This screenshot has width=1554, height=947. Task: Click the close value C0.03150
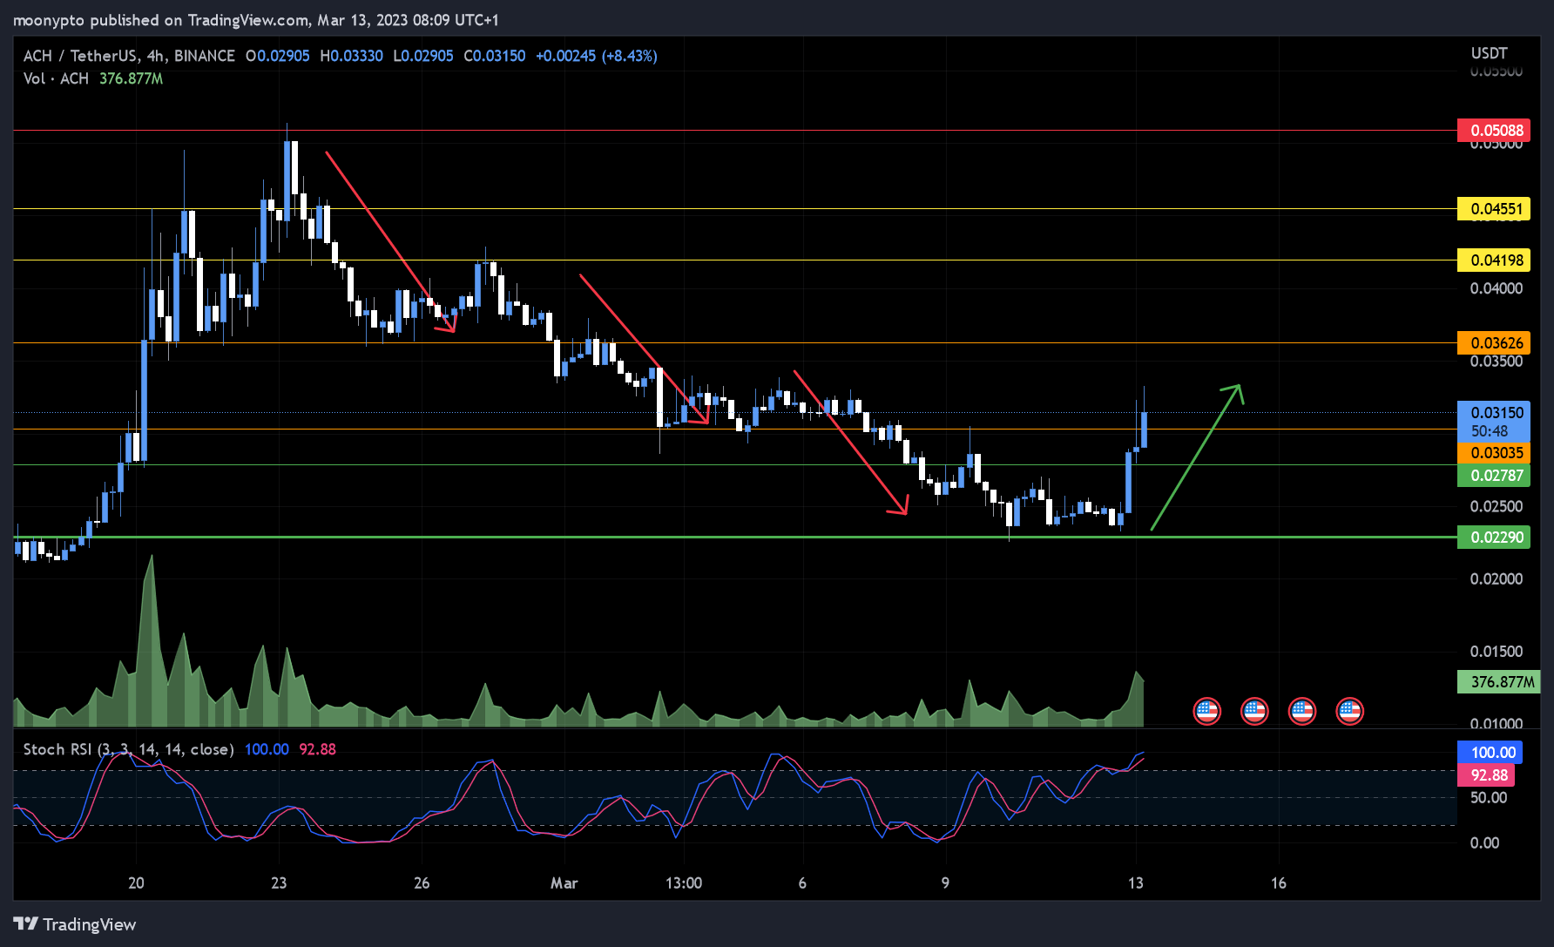pos(495,56)
